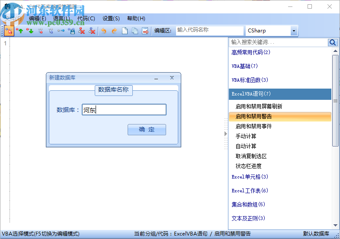This screenshot has width=340, height=239.
Task: Click the search keyword input box
Action: [278, 42]
